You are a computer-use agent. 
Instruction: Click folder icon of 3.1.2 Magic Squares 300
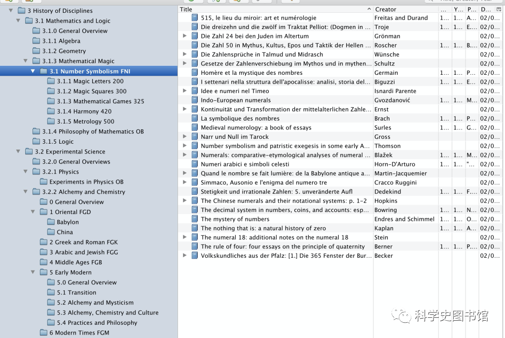point(51,91)
